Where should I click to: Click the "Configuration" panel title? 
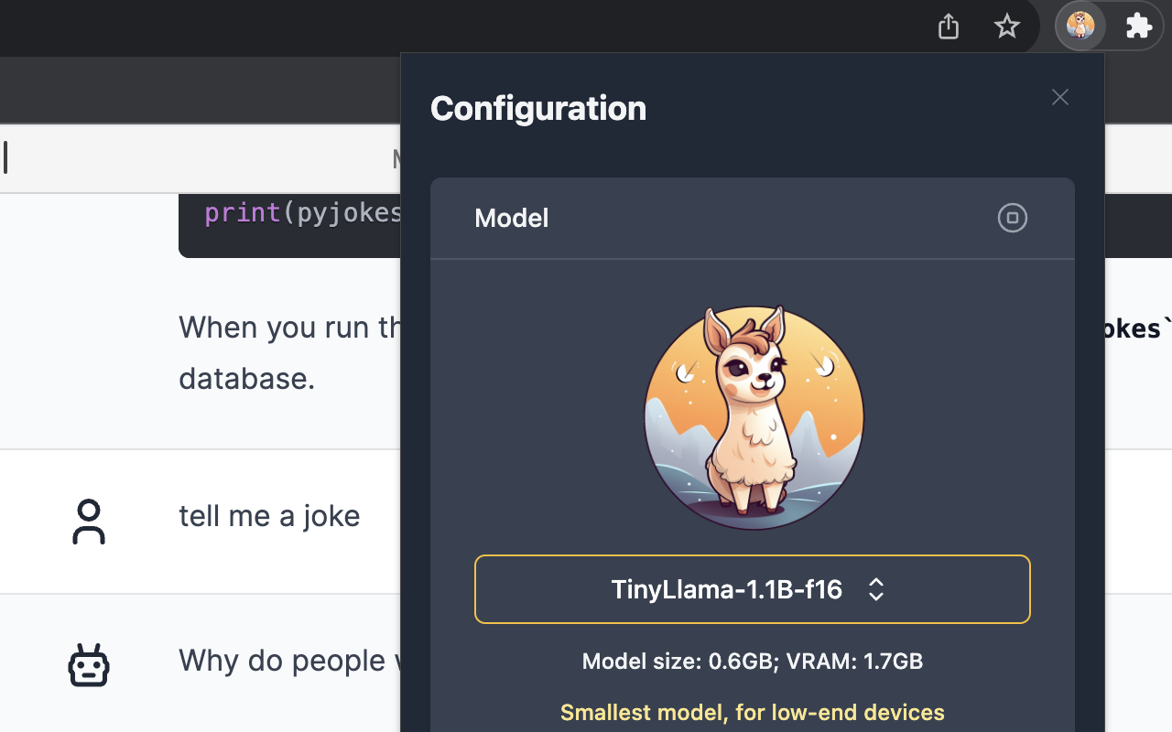(538, 108)
